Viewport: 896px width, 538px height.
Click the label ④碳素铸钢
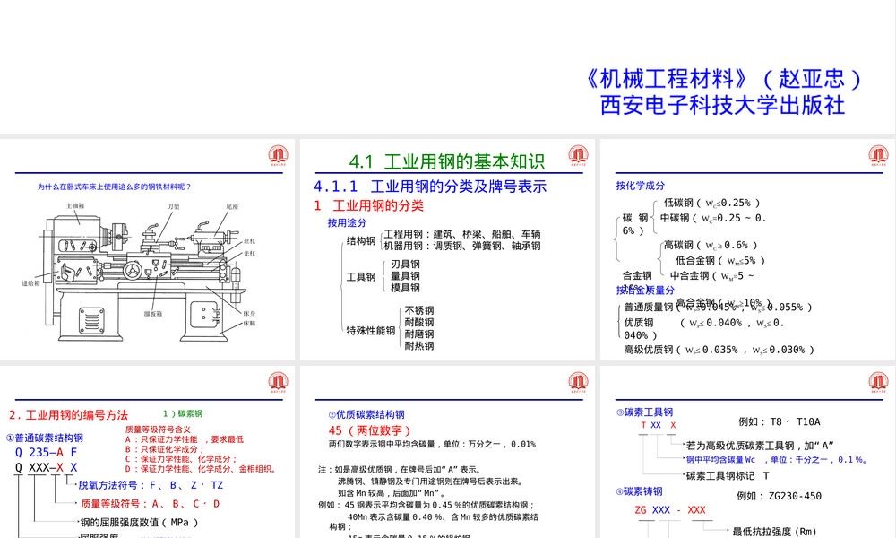tap(640, 491)
